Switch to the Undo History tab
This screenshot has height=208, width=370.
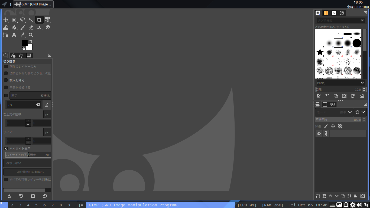21,56
